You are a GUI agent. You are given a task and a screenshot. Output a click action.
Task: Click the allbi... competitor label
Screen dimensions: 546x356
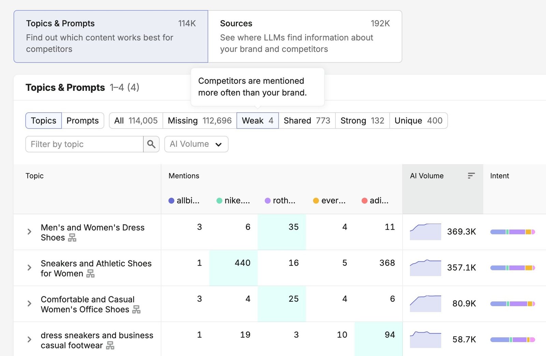tap(188, 201)
